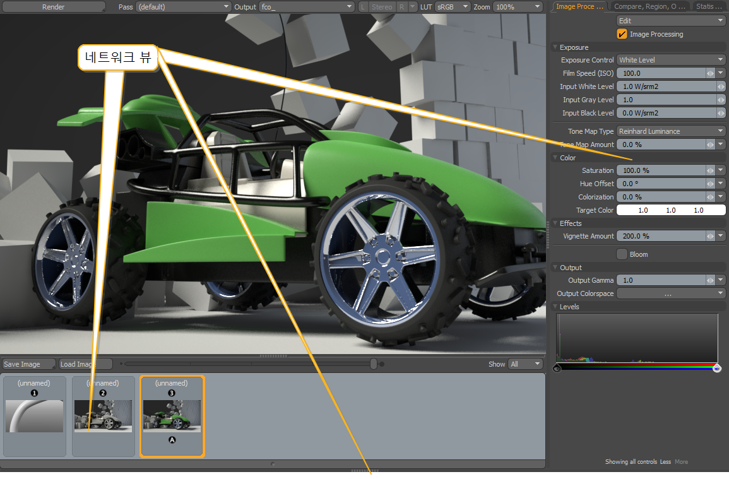Click the Film Speed (ISO) stepper arrows
The image size is (729, 479).
point(711,73)
